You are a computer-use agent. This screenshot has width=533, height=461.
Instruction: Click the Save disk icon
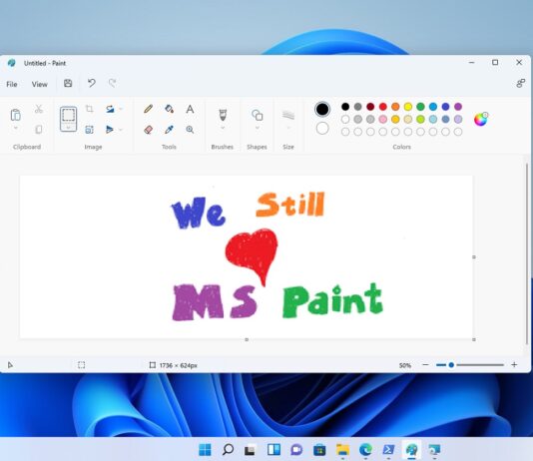coord(68,83)
